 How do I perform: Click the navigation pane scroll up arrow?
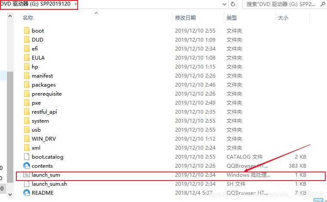click(x=10, y=16)
